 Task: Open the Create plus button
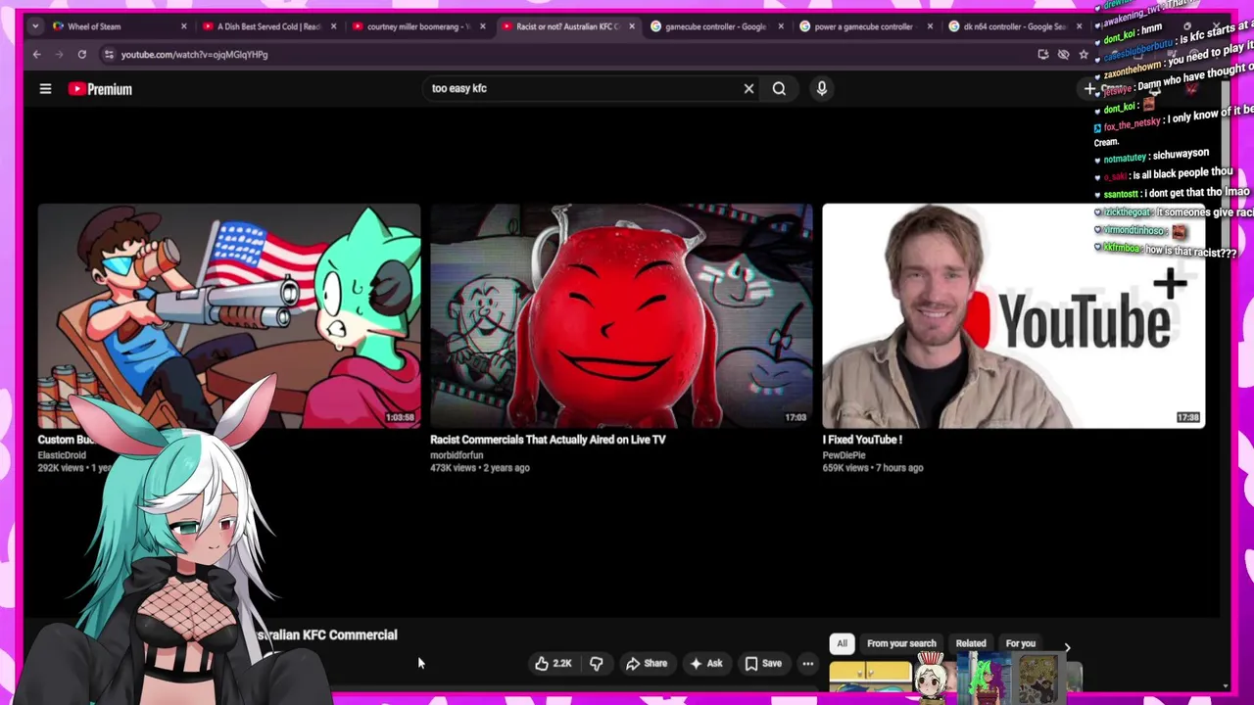(x=1090, y=89)
